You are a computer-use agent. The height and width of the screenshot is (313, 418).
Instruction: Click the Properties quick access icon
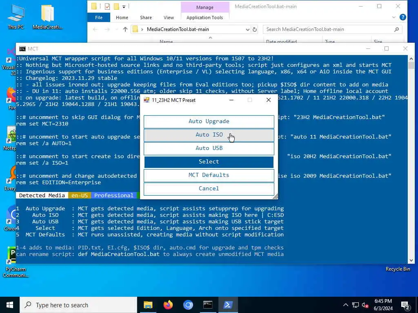(107, 7)
